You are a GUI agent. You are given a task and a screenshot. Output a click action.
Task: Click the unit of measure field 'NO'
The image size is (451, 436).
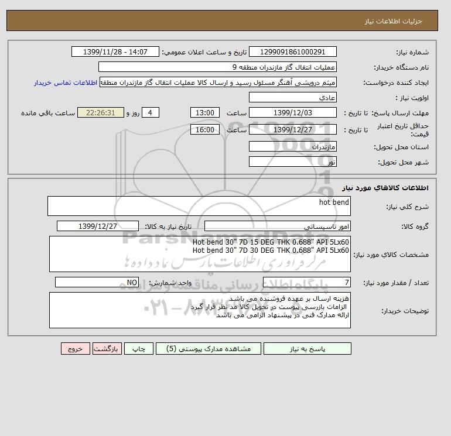(x=97, y=282)
